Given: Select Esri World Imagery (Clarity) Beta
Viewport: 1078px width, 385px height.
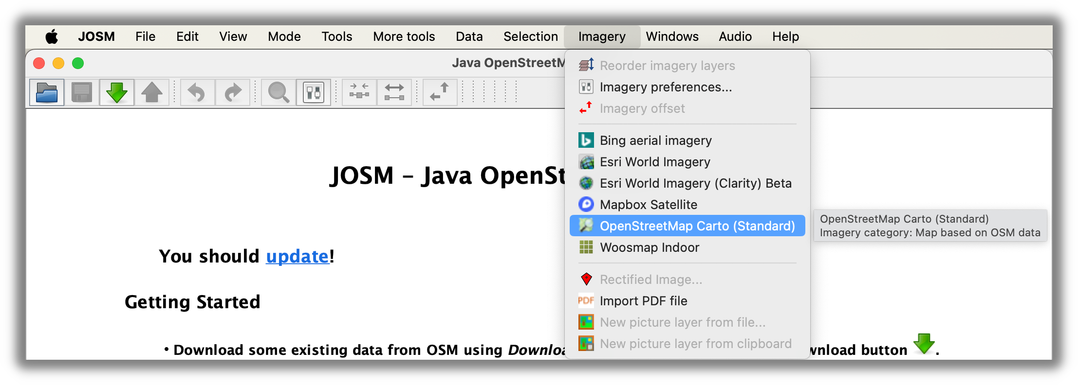Looking at the screenshot, I should (687, 183).
